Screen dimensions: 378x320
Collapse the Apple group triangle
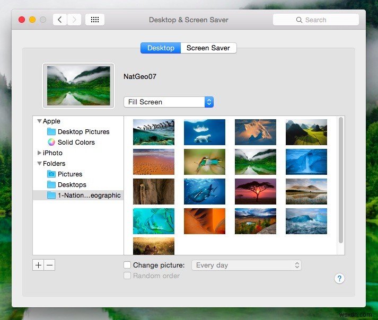[40, 121]
